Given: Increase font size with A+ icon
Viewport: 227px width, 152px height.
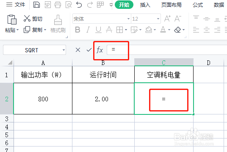Looking at the screenshot, I should point(167,19).
